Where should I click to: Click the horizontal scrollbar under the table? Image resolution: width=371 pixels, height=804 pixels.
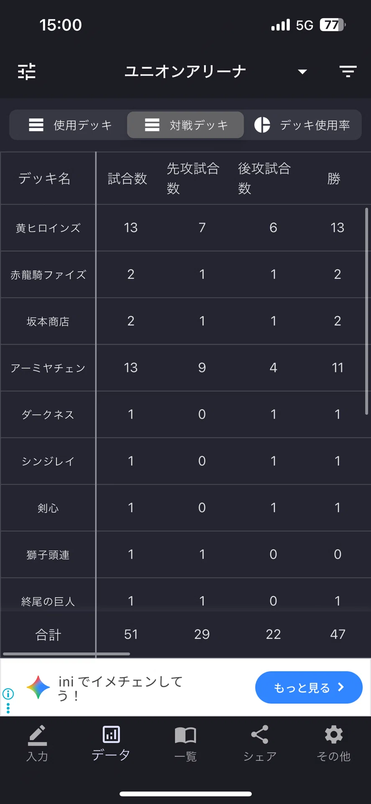[x=67, y=654]
